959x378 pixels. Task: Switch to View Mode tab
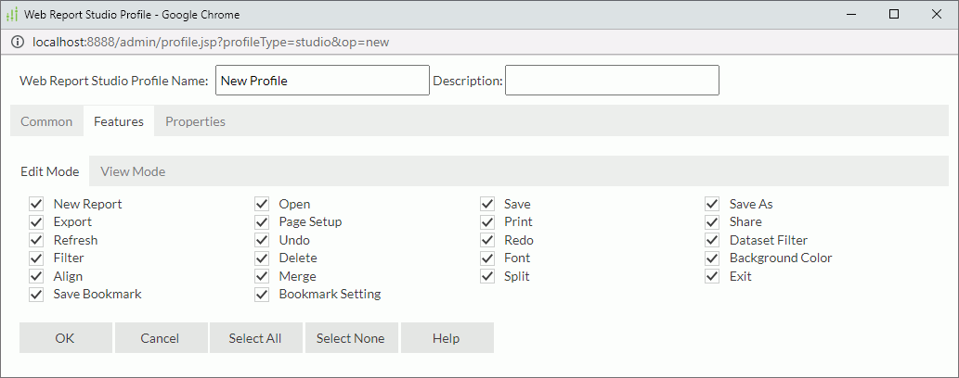133,171
